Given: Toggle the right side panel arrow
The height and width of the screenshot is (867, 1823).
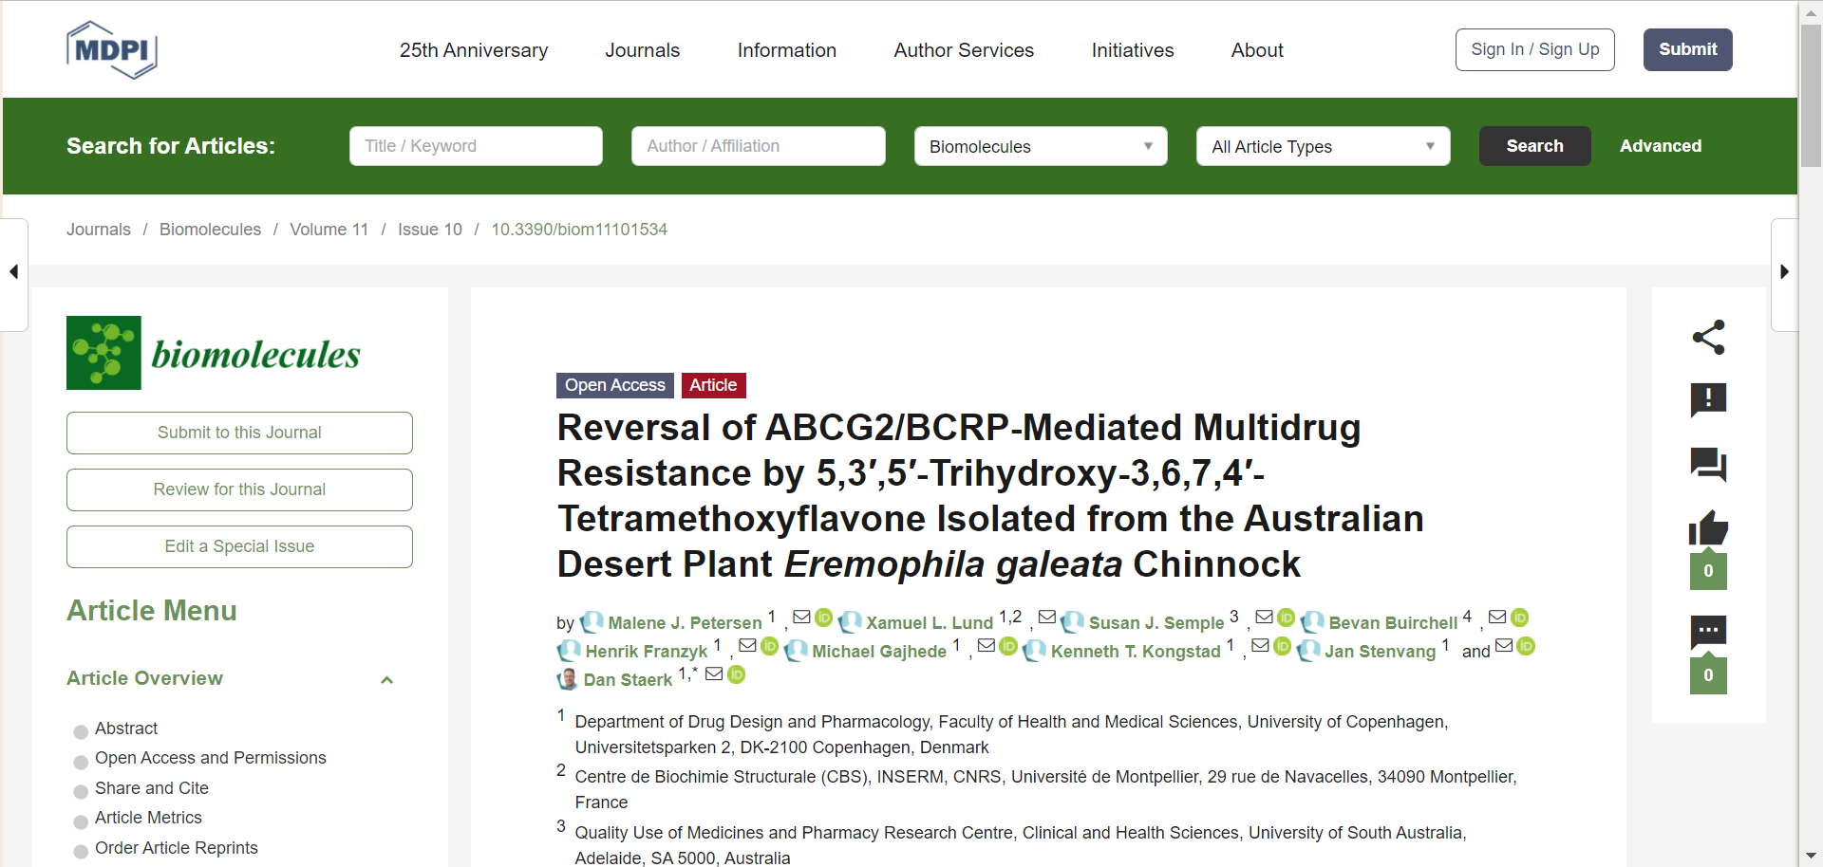Looking at the screenshot, I should tap(1784, 272).
